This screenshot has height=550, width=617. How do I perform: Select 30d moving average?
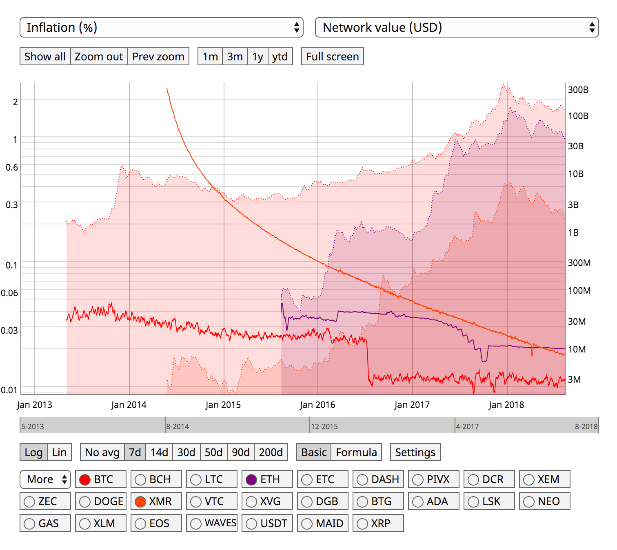point(186,452)
